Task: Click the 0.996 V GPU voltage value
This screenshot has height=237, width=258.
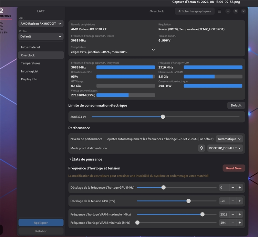Action: (164, 41)
